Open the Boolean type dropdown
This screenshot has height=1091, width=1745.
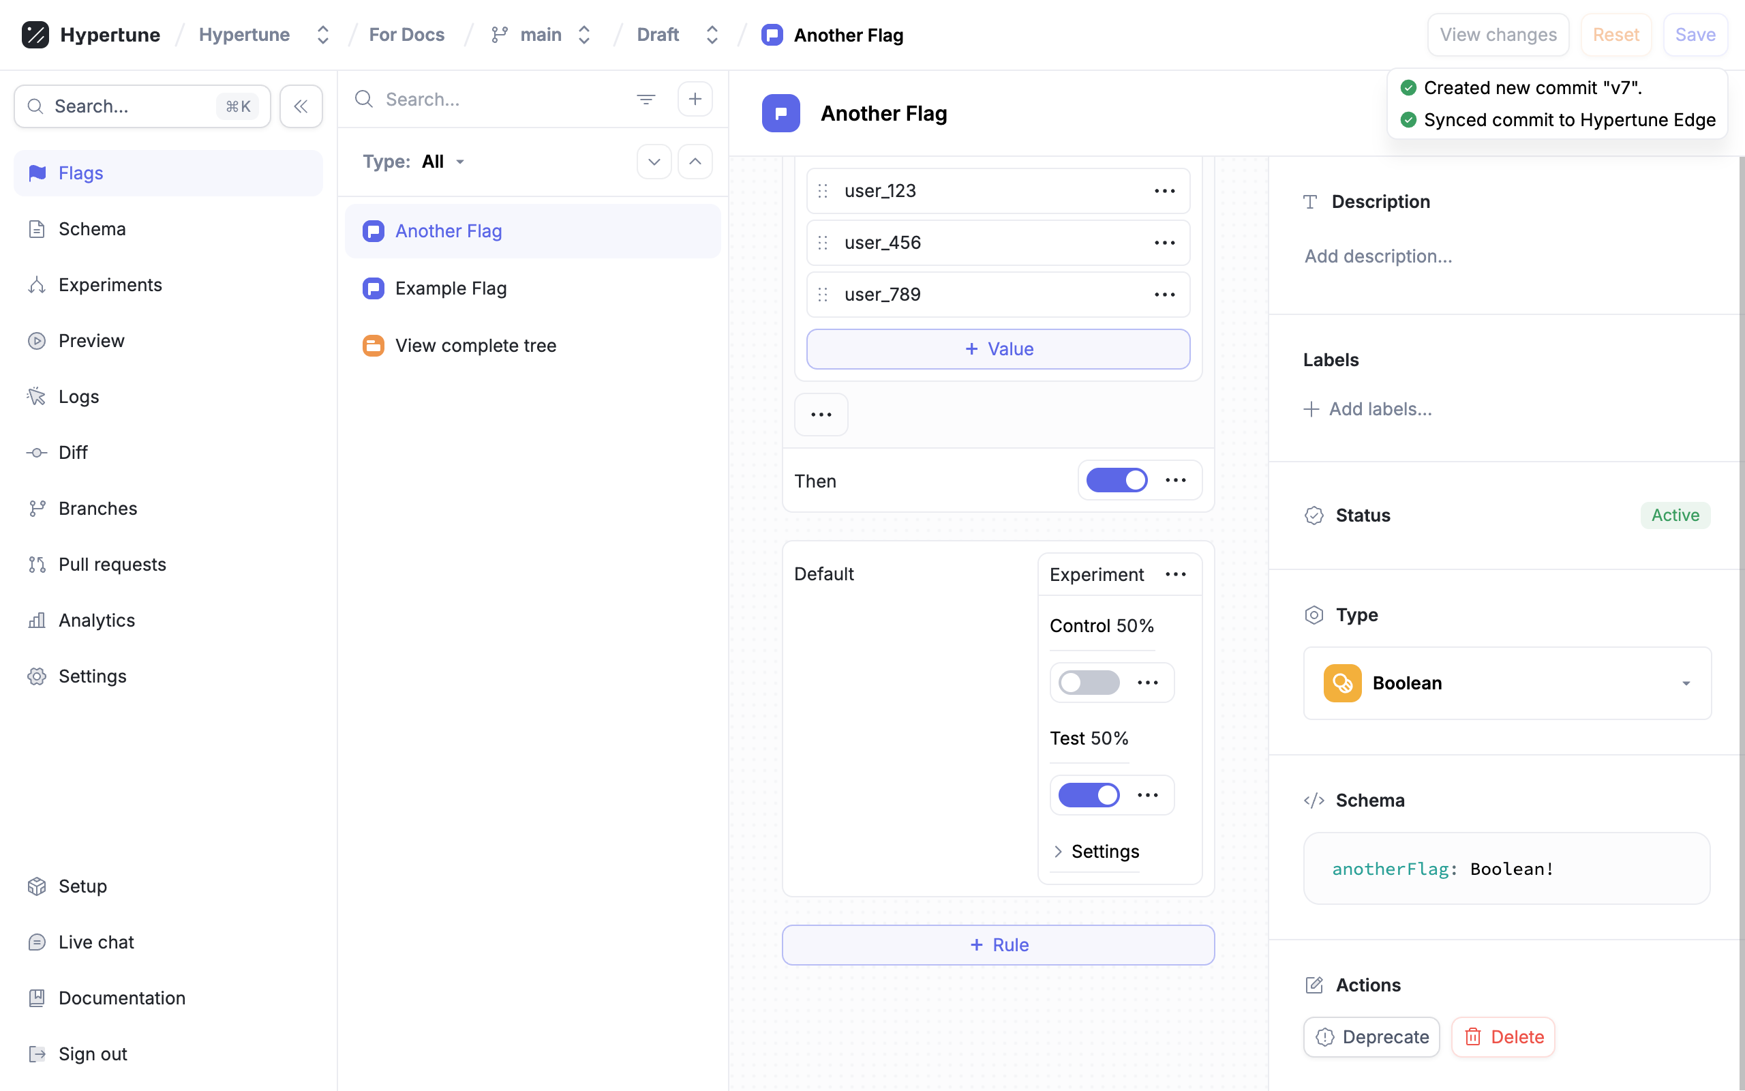click(1507, 683)
